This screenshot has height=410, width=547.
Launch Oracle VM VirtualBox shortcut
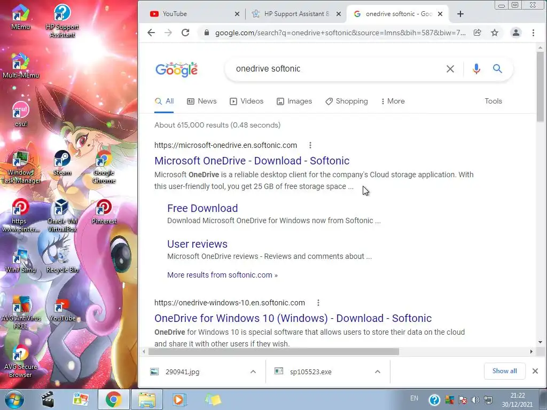coord(62,215)
